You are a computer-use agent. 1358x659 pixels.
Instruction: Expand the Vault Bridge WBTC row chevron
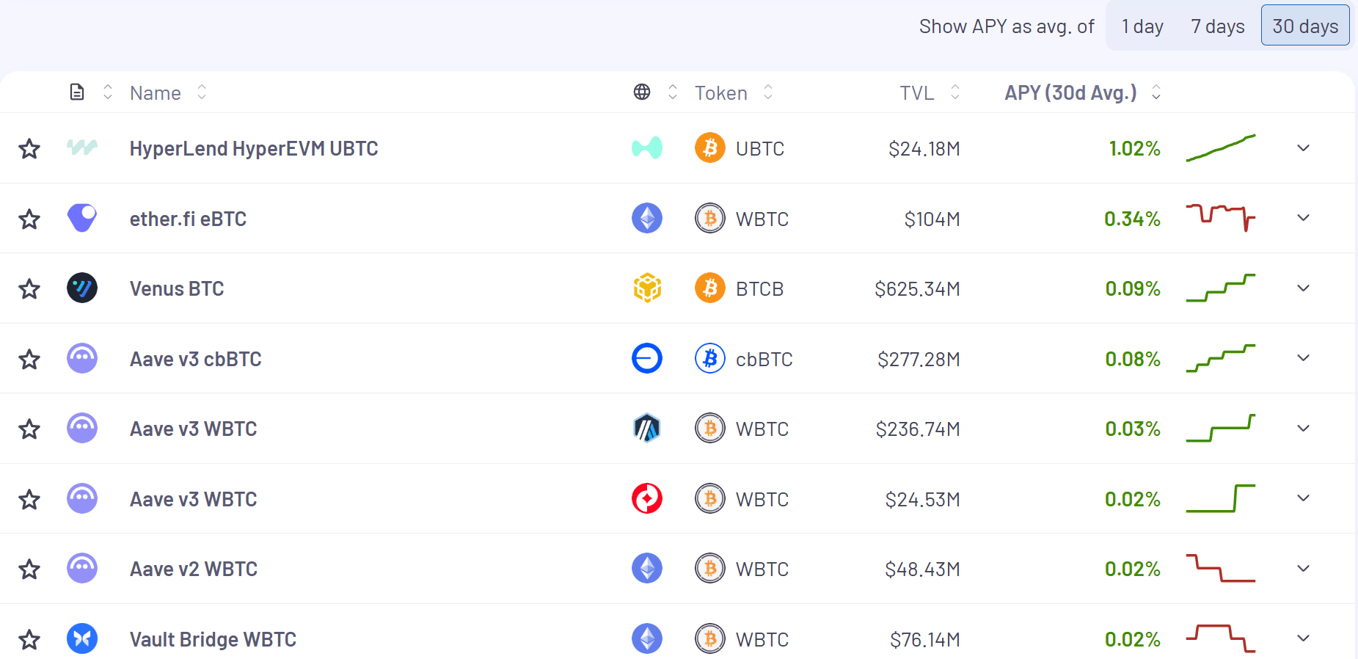(1303, 638)
